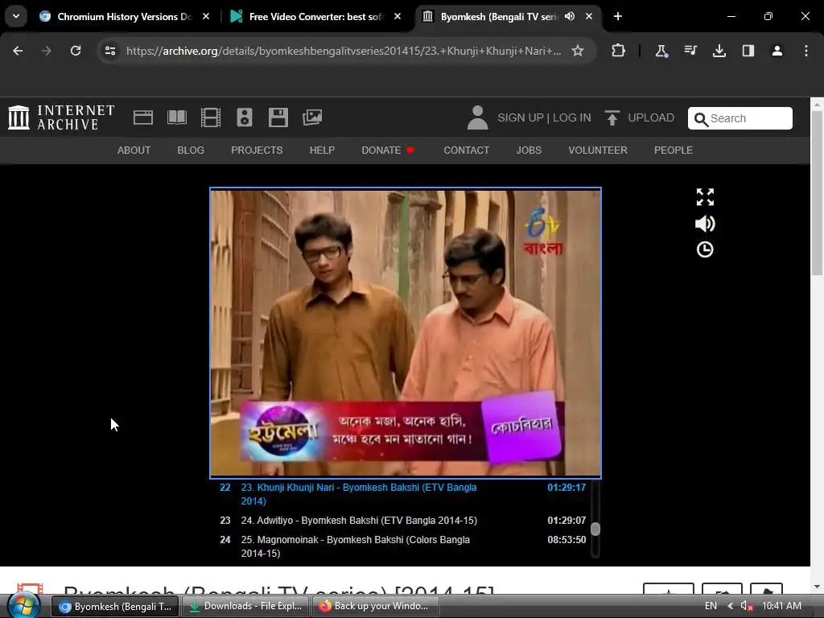The width and height of the screenshot is (824, 618).
Task: Open the Texts book icon
Action: (176, 117)
